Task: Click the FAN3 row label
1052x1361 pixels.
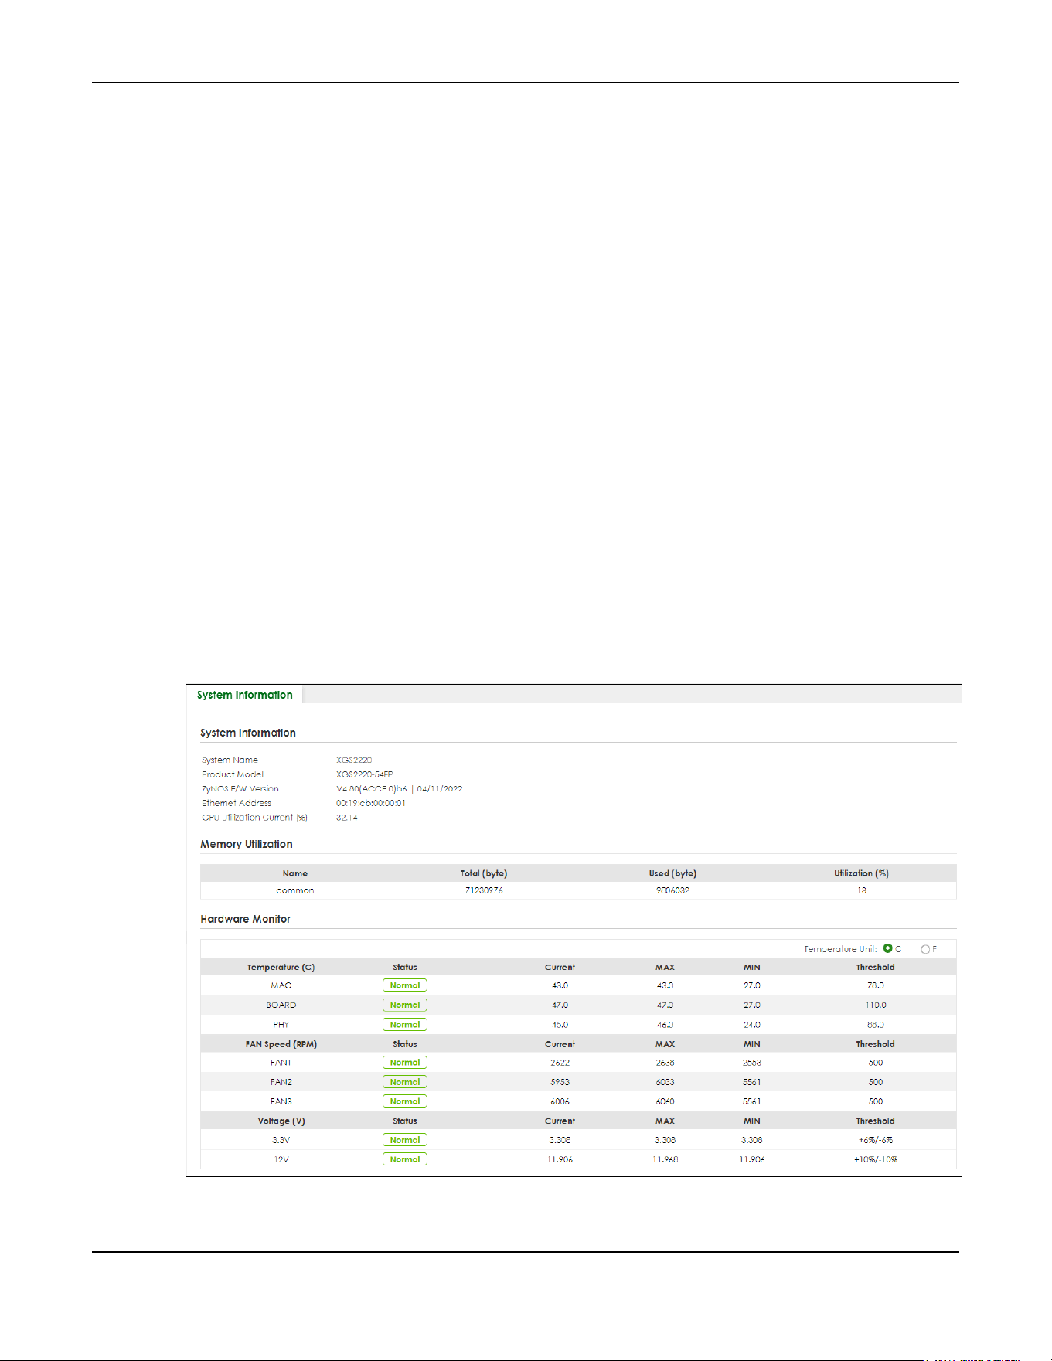Action: click(281, 1101)
